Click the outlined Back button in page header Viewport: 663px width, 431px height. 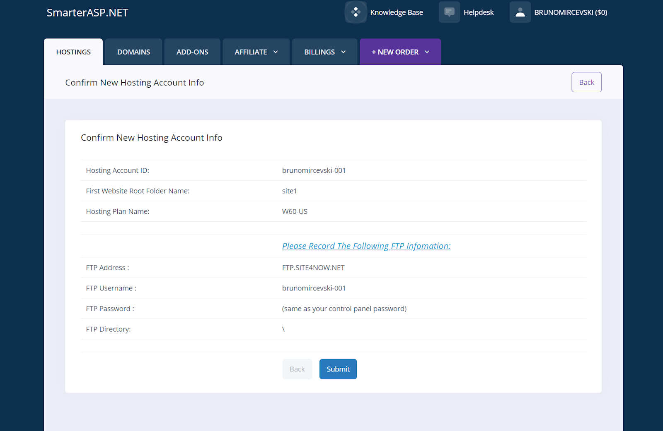click(586, 82)
